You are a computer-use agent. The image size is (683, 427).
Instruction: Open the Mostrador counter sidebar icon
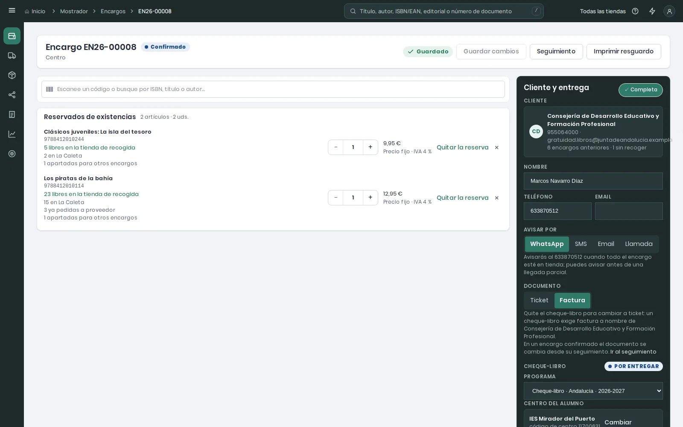point(12,36)
